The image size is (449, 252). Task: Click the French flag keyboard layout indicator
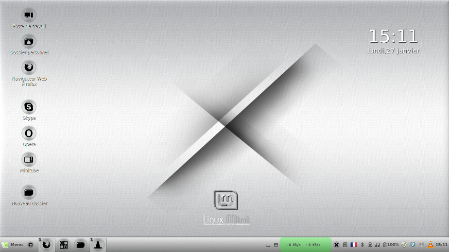tap(354, 245)
